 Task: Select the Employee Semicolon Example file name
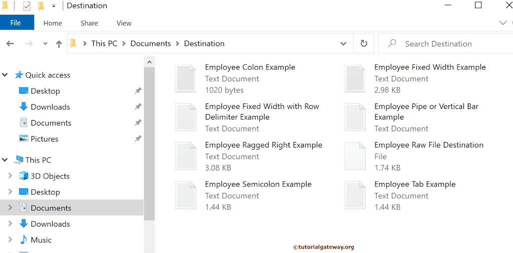258,184
